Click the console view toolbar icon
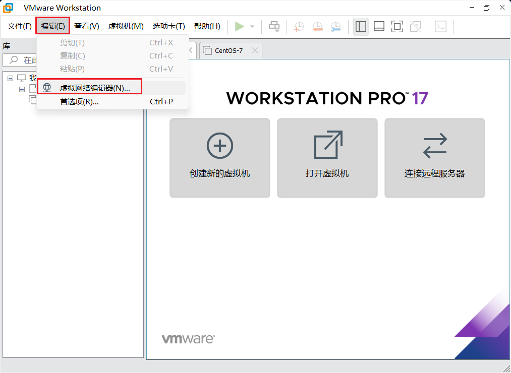The width and height of the screenshot is (511, 373). (440, 26)
